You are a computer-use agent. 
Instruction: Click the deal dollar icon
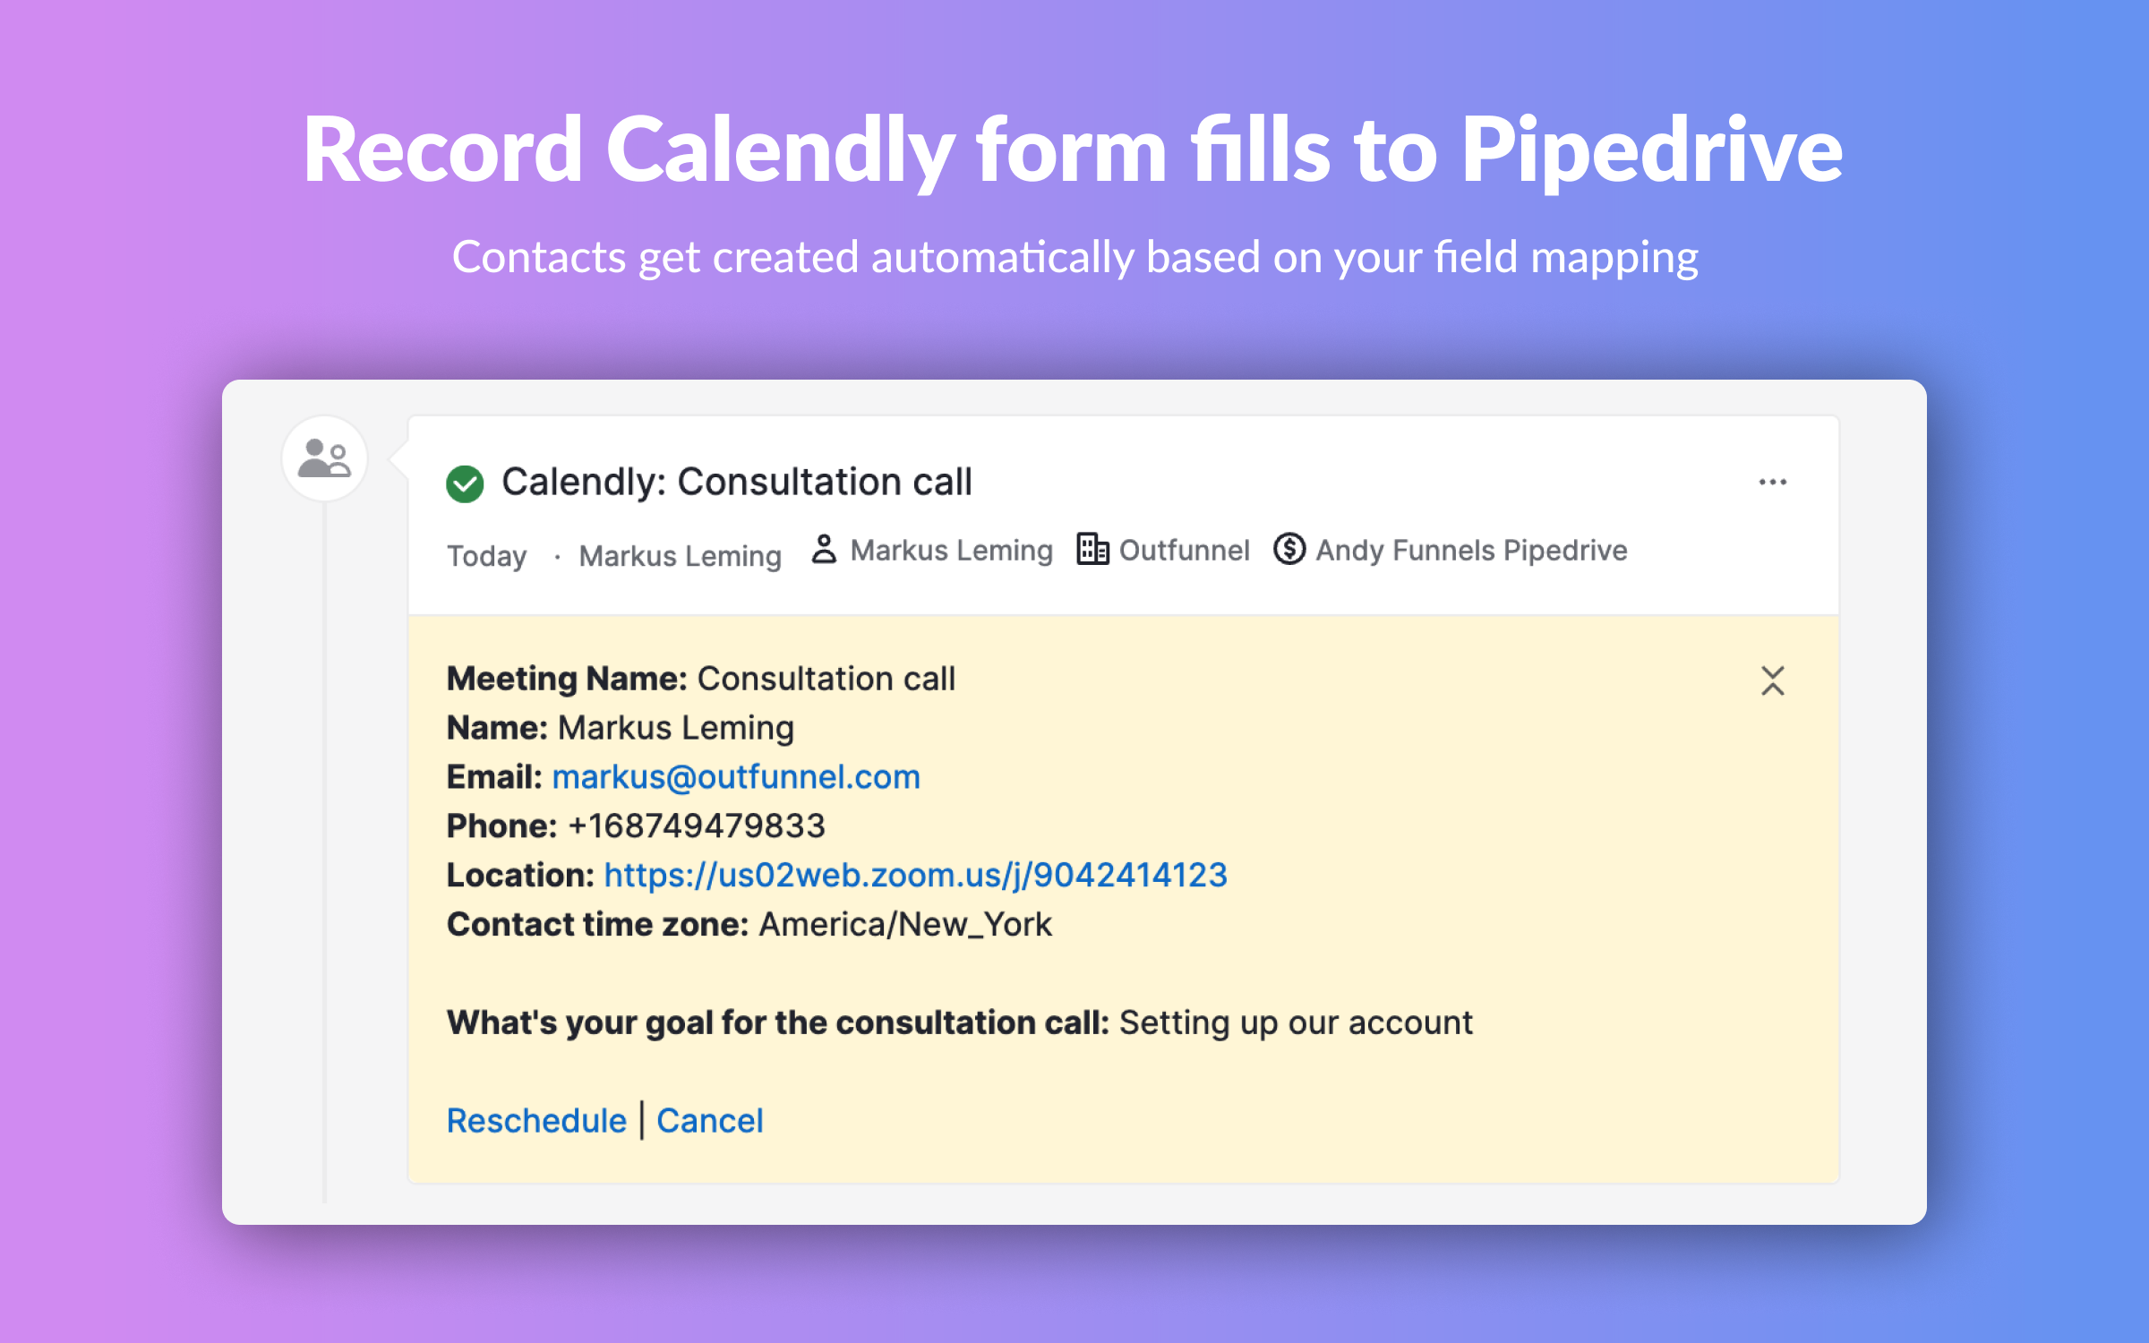[x=1289, y=549]
